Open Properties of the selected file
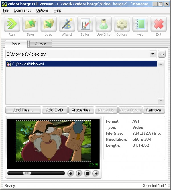This screenshot has height=190, width=171. click(81, 110)
